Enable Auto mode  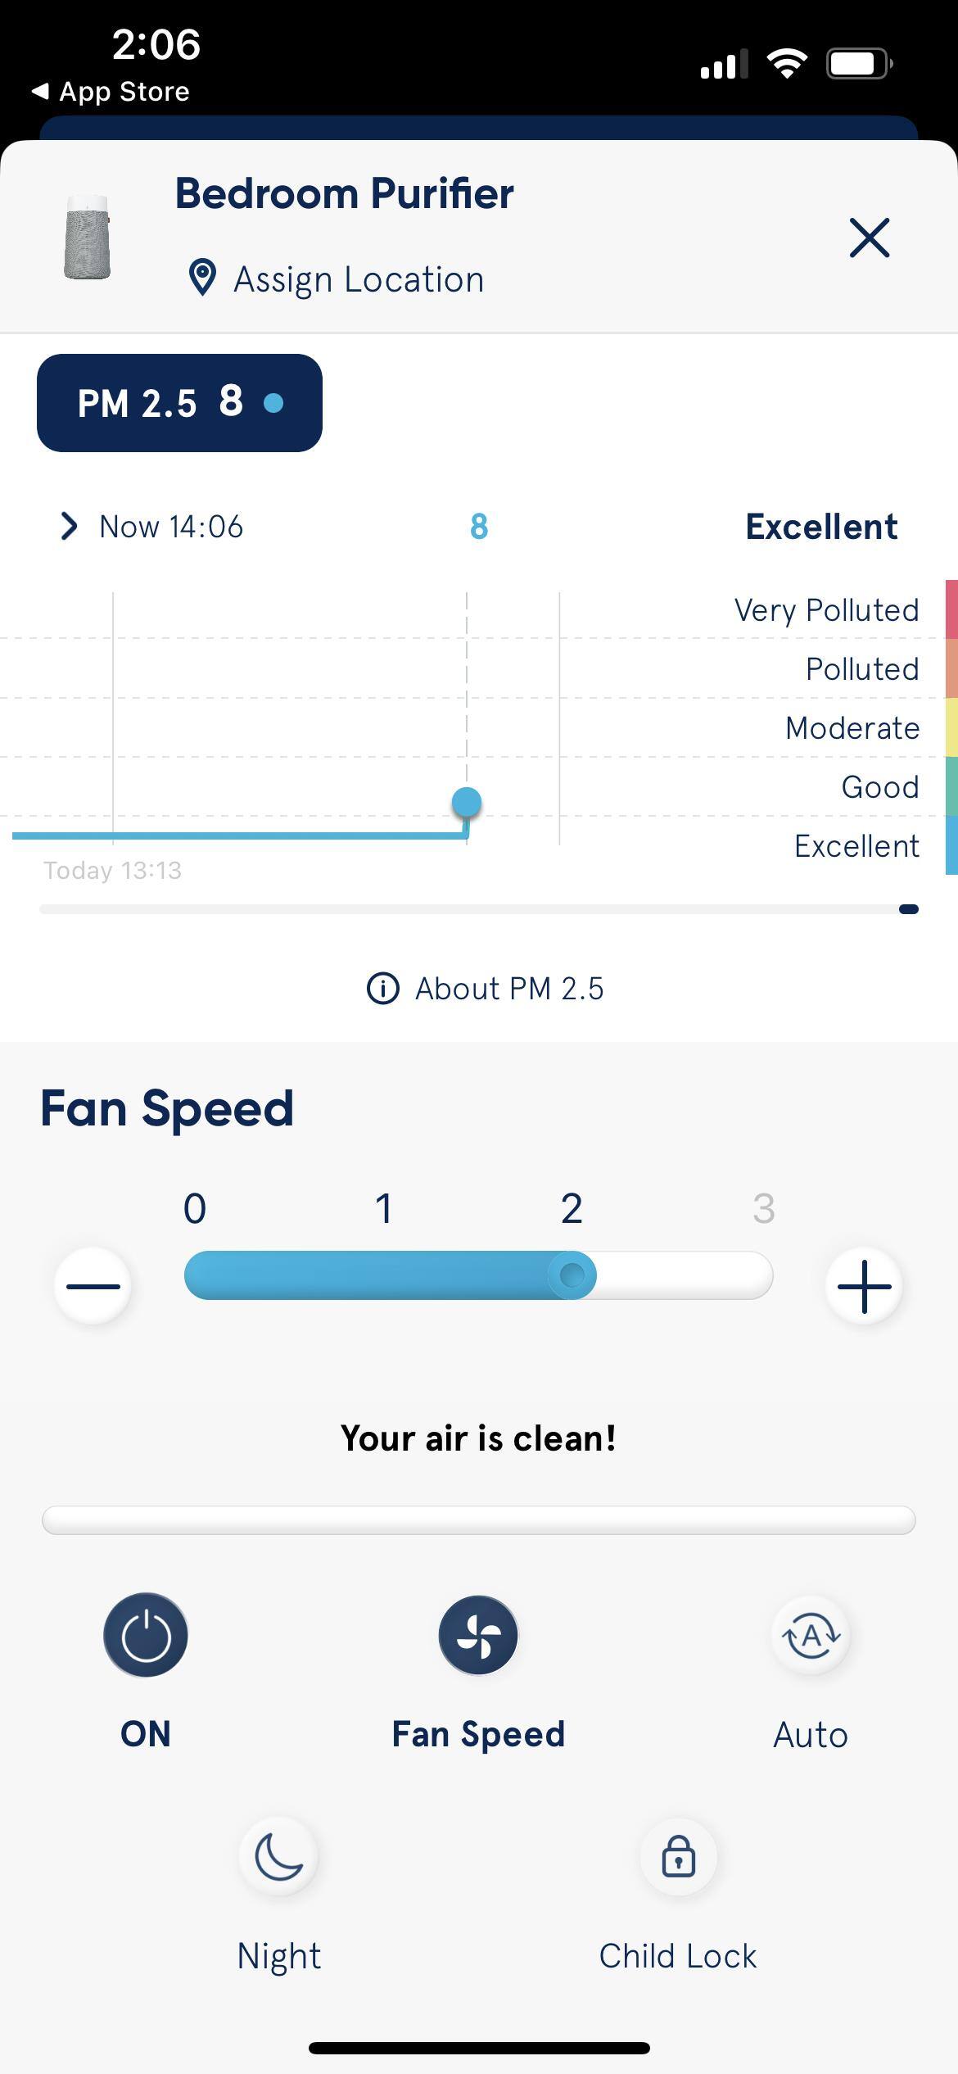tap(811, 1635)
